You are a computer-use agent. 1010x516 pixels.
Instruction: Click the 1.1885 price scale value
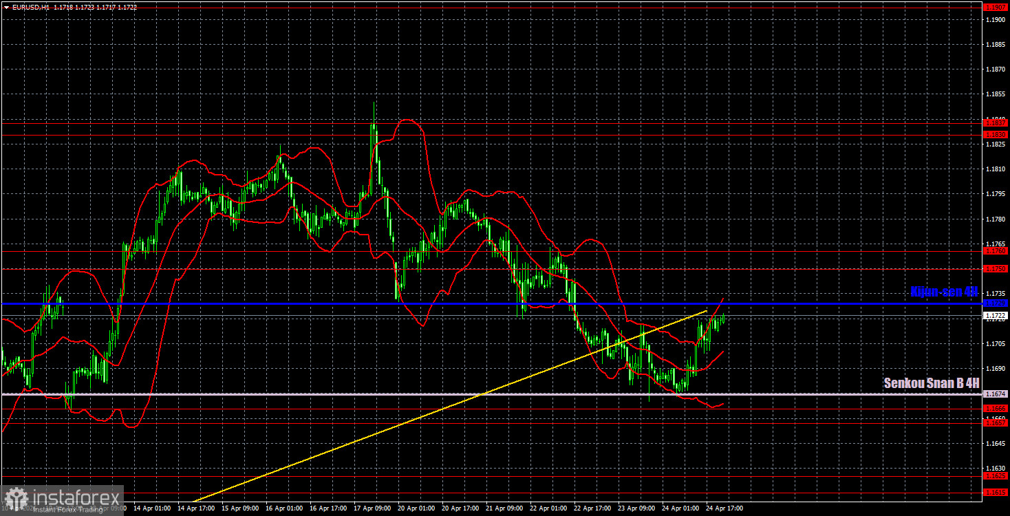(x=996, y=45)
